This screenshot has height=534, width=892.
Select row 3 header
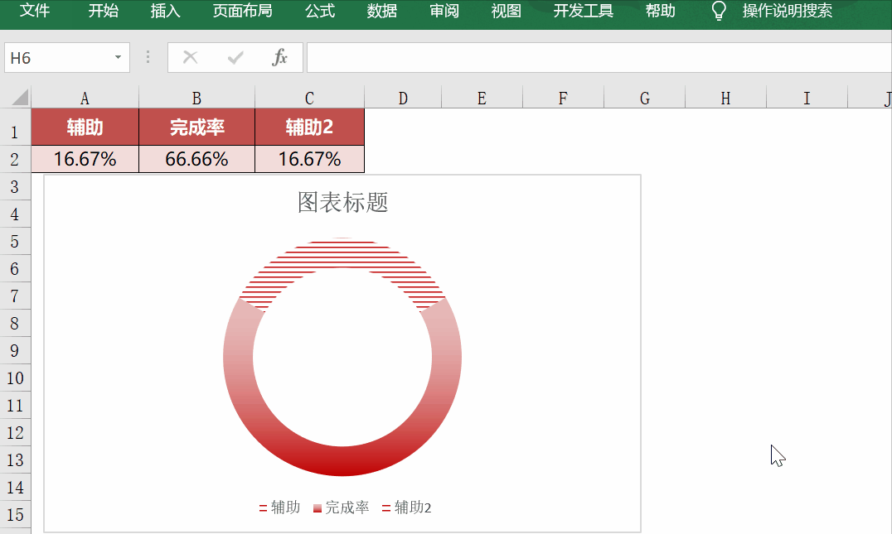15,186
